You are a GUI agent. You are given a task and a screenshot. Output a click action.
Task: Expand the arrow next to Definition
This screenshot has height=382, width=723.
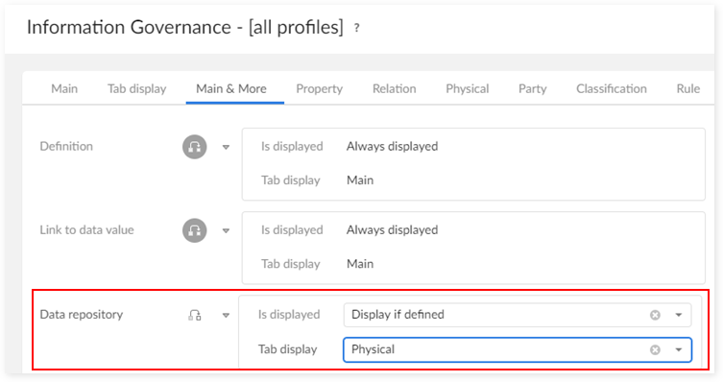(226, 148)
